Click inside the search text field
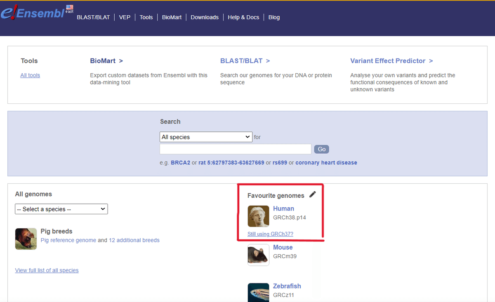This screenshot has height=302, width=495. tap(236, 149)
